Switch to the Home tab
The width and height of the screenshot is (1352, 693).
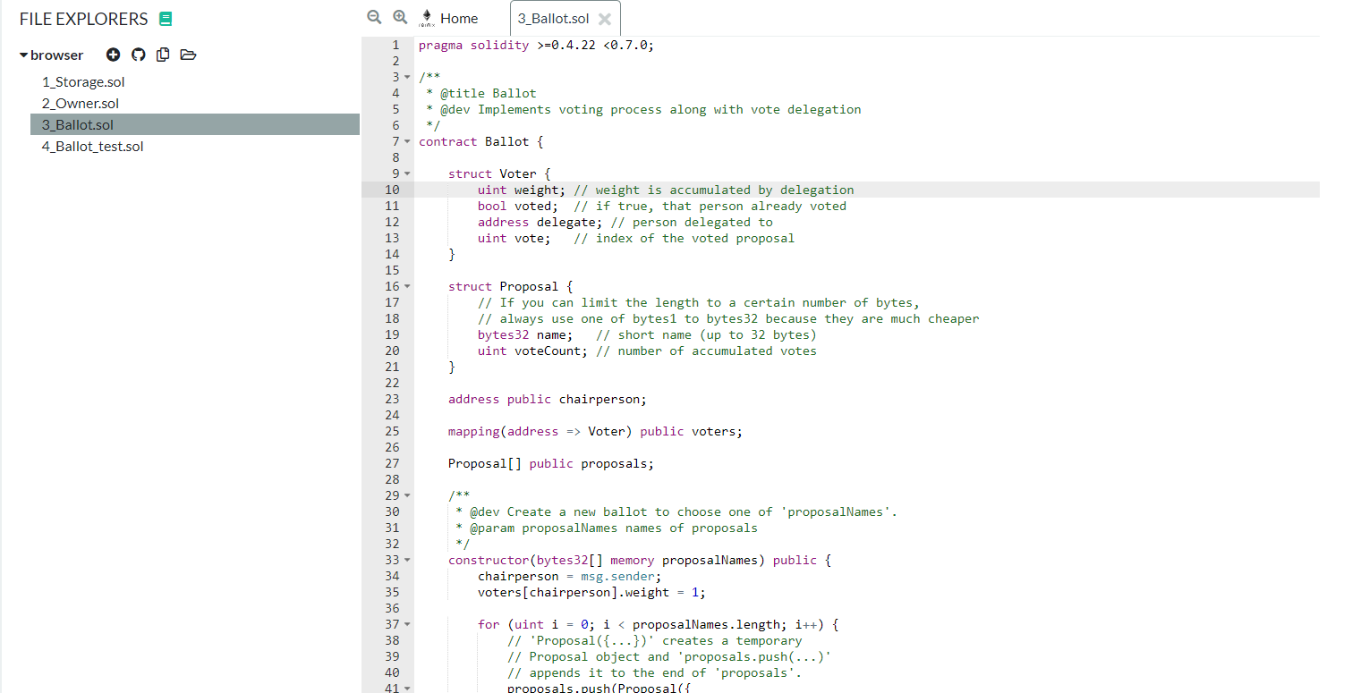point(459,18)
